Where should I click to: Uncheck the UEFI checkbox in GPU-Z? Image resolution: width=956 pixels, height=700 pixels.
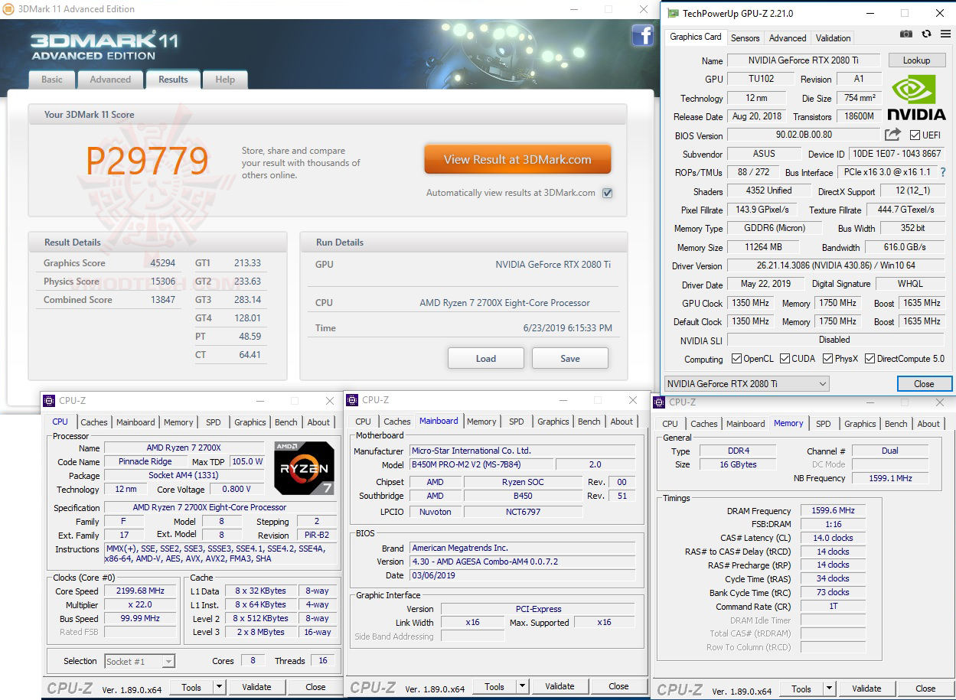pyautogui.click(x=915, y=135)
